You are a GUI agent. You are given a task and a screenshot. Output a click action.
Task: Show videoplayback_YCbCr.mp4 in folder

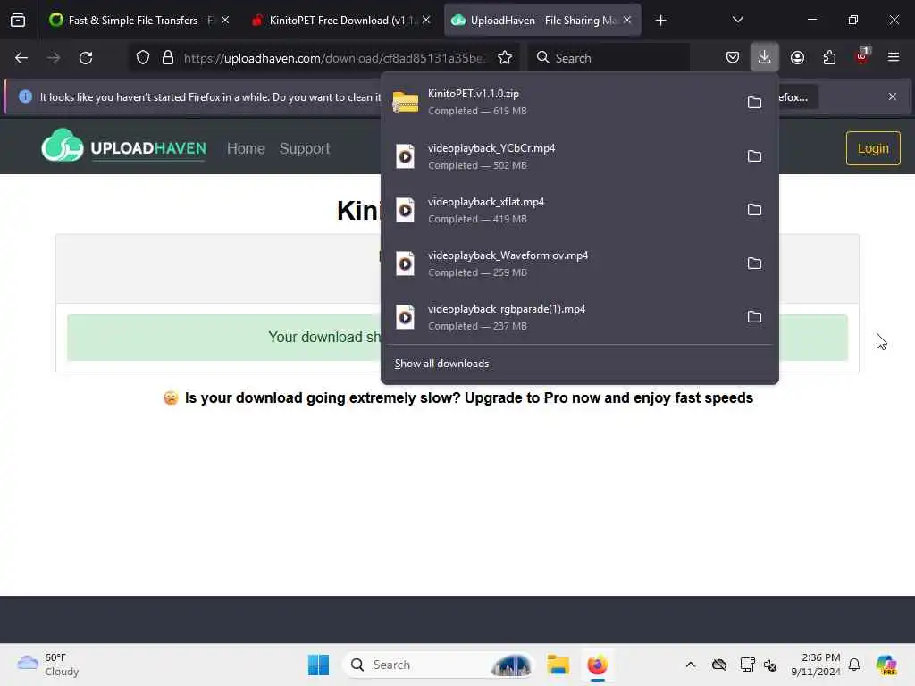(754, 156)
